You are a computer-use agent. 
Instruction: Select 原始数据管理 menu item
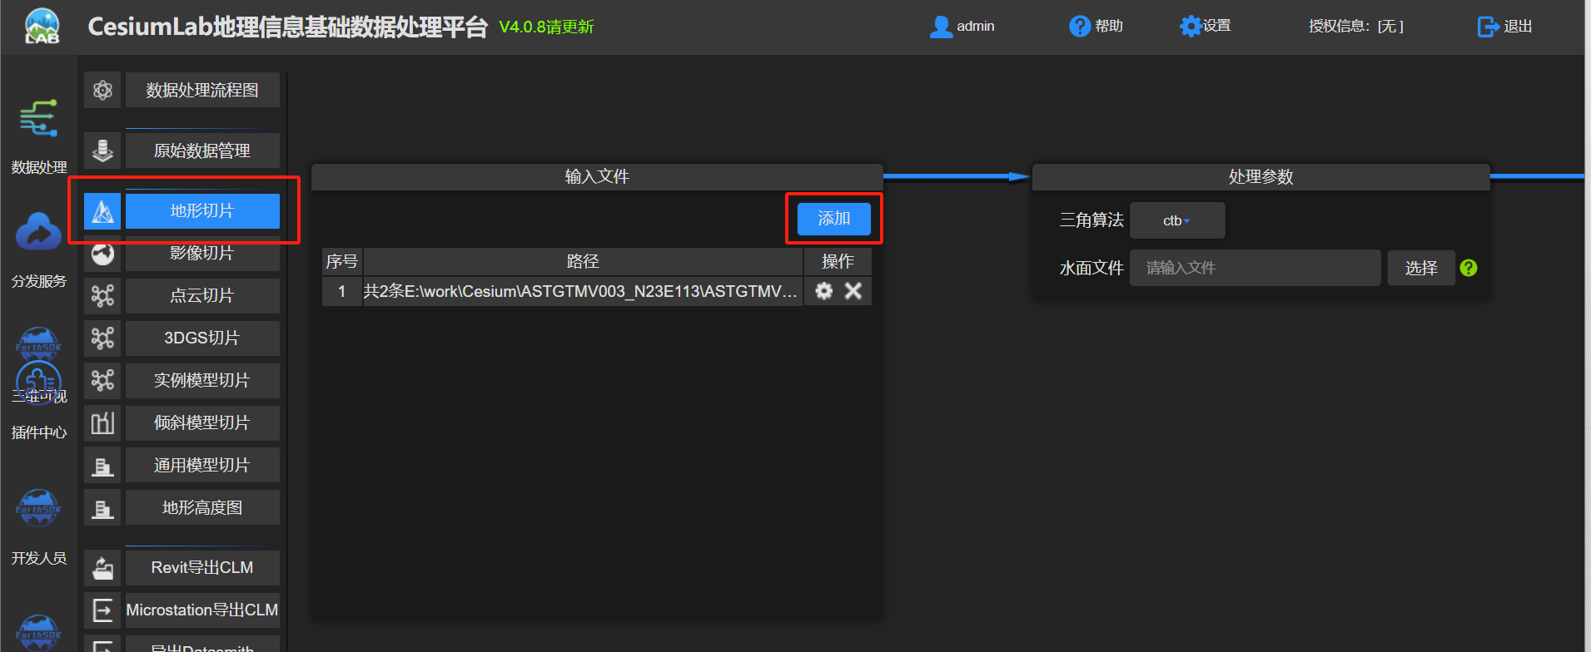pyautogui.click(x=202, y=151)
